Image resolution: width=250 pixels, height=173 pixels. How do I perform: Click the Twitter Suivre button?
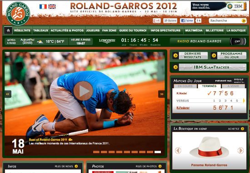170,20
